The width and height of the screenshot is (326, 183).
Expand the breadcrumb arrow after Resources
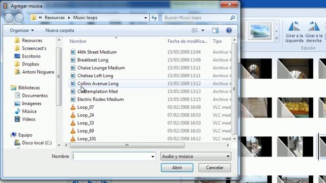pyautogui.click(x=69, y=18)
